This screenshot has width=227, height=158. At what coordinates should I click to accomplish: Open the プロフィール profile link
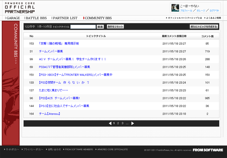[186, 10]
